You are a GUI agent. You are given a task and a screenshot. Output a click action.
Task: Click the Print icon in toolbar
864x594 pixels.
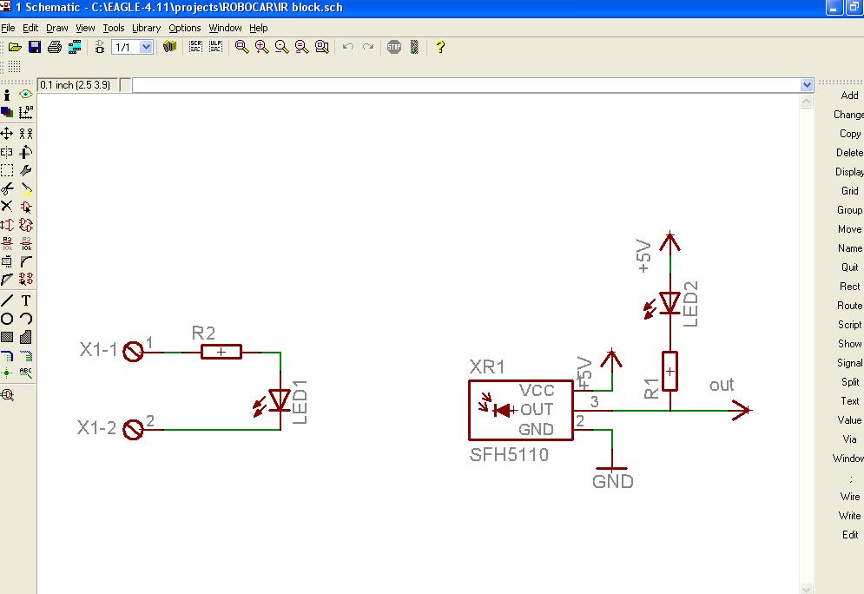click(54, 47)
